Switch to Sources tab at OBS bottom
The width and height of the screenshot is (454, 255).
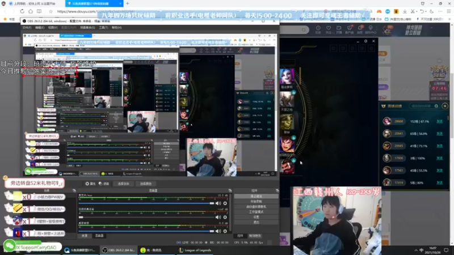click(85, 236)
